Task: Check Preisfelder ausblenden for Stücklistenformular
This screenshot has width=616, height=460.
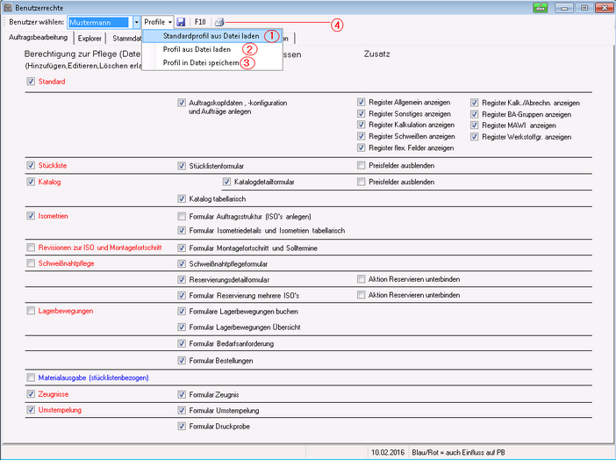Action: coord(362,165)
